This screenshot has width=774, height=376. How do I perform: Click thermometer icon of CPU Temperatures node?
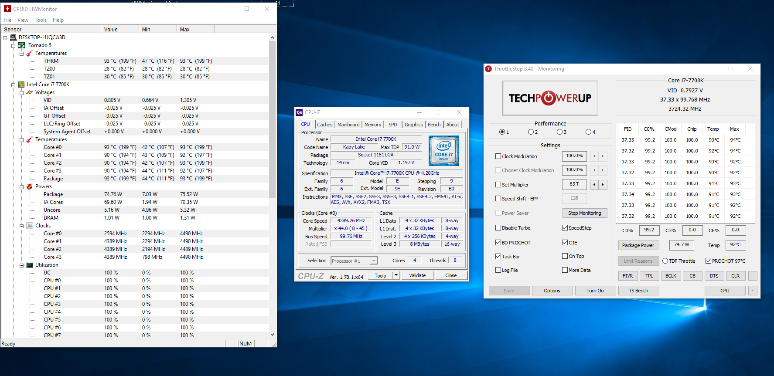tap(30, 139)
